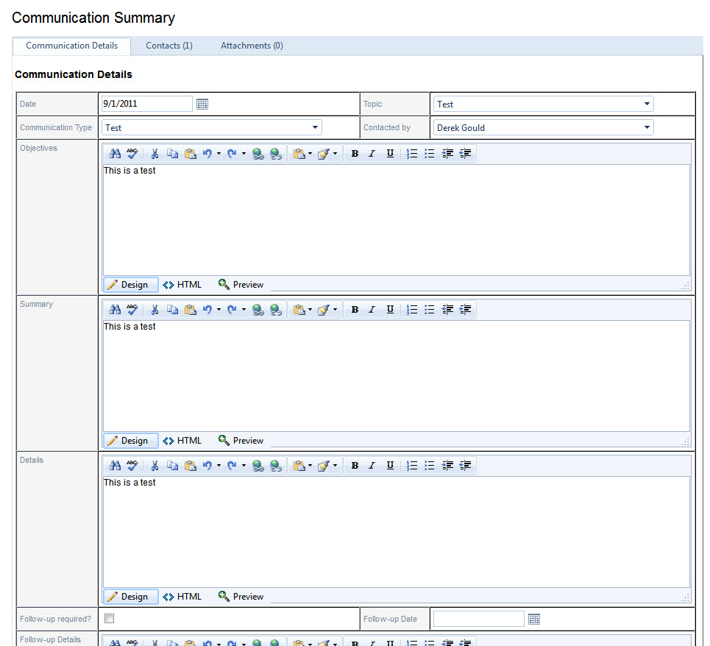Click the Follow-up Date input field
This screenshot has height=646, width=710.
(479, 619)
